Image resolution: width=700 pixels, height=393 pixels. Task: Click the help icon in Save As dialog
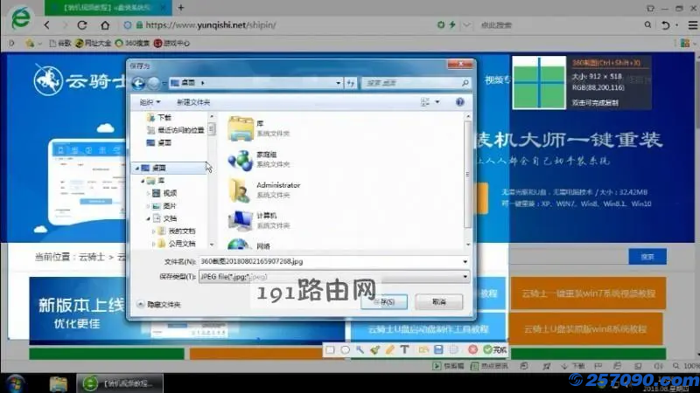click(460, 102)
